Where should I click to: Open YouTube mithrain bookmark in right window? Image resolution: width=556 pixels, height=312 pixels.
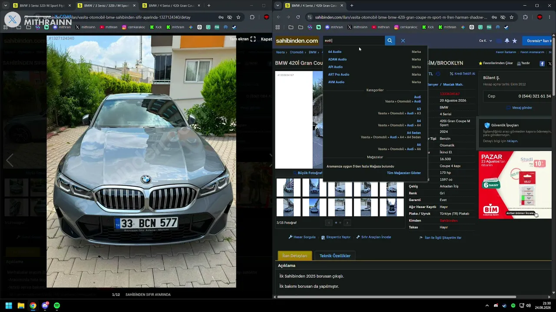[381, 27]
